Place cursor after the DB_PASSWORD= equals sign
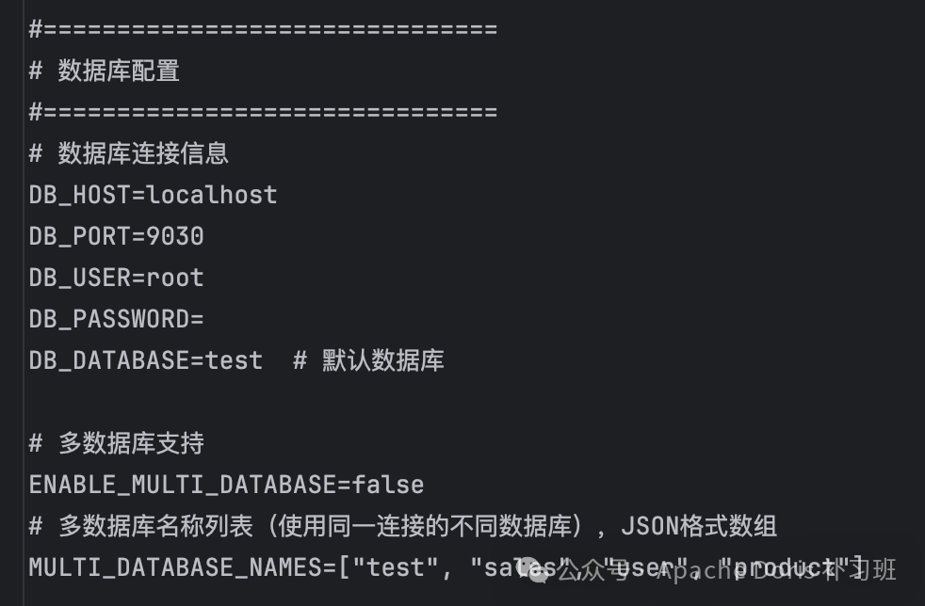The height and width of the screenshot is (606, 925). 205,319
